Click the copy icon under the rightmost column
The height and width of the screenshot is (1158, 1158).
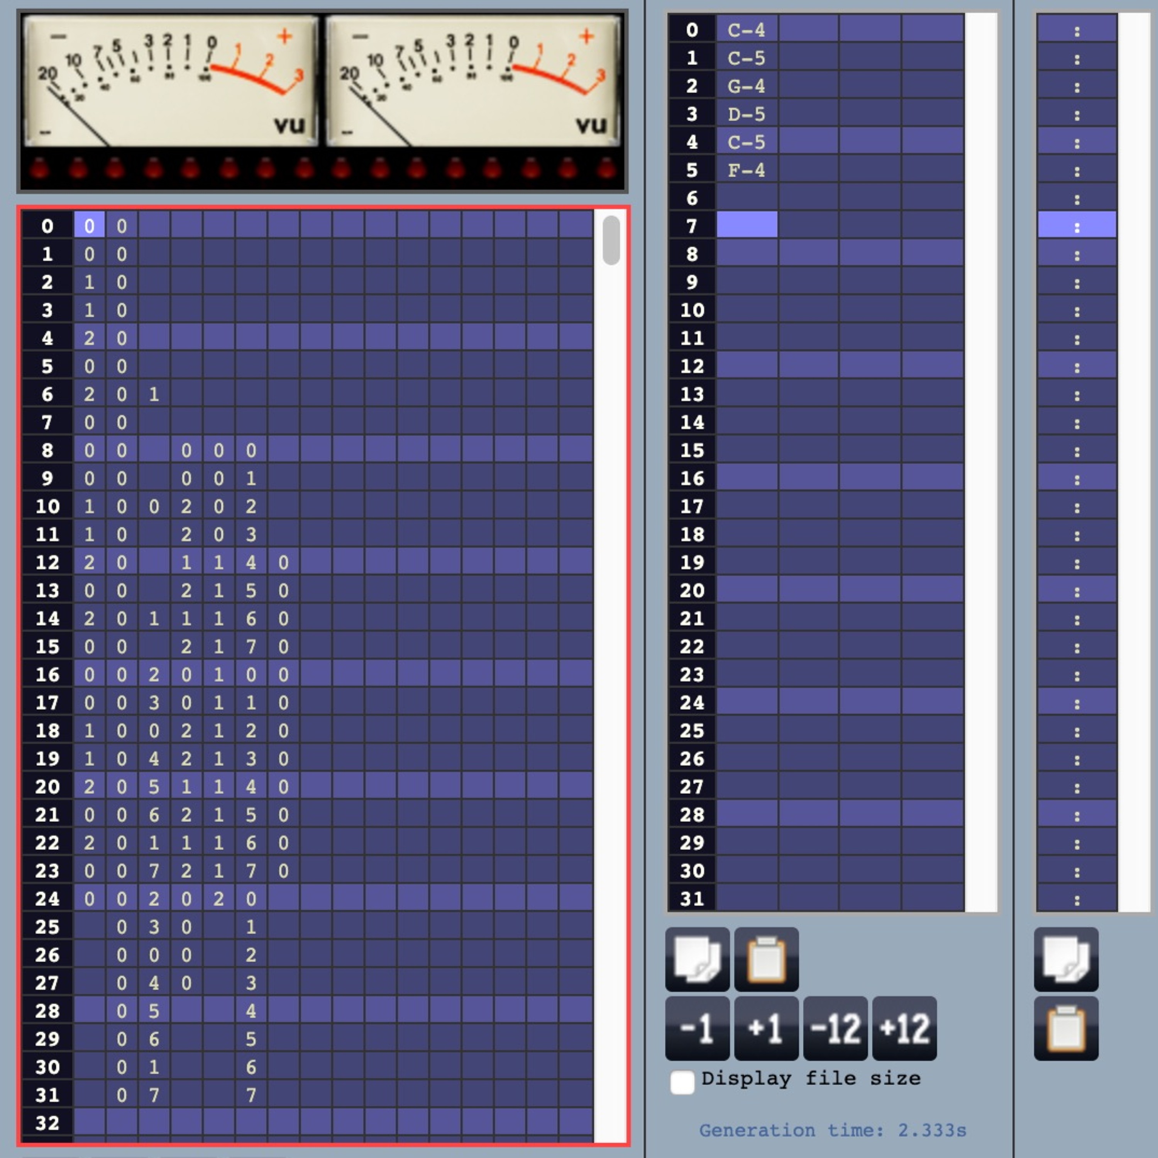(1066, 959)
